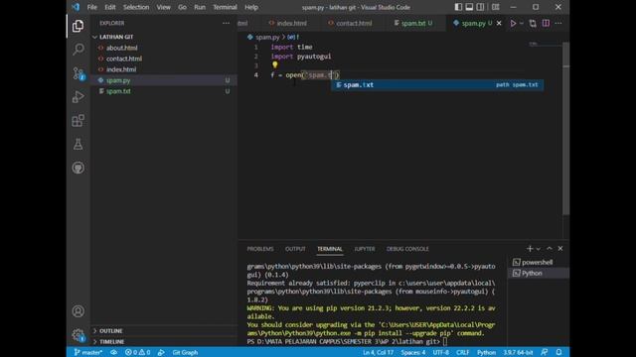Open the run options dropdown arrow
Screen dimensions: 636x357
point(522,24)
